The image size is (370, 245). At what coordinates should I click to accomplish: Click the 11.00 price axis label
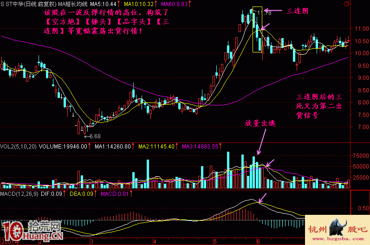(362, 28)
